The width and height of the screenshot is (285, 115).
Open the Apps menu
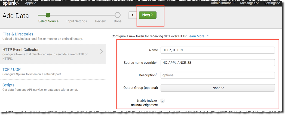tap(30, 3)
